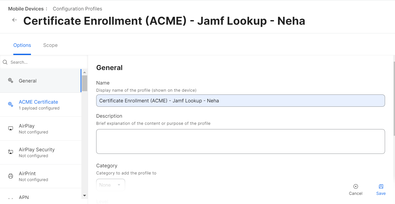Open Configuration Profiles breadcrumb link
The height and width of the screenshot is (204, 395).
click(x=77, y=9)
